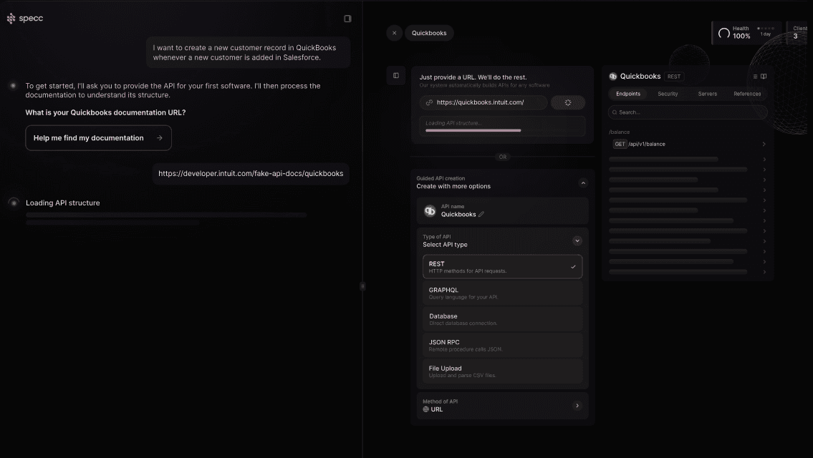Focus the endpoint Search field
Viewport: 813px width, 458px height.
tap(688, 112)
